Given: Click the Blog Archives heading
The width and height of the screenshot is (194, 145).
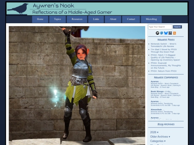Looking at the screenshot, I should [x=166, y=124].
